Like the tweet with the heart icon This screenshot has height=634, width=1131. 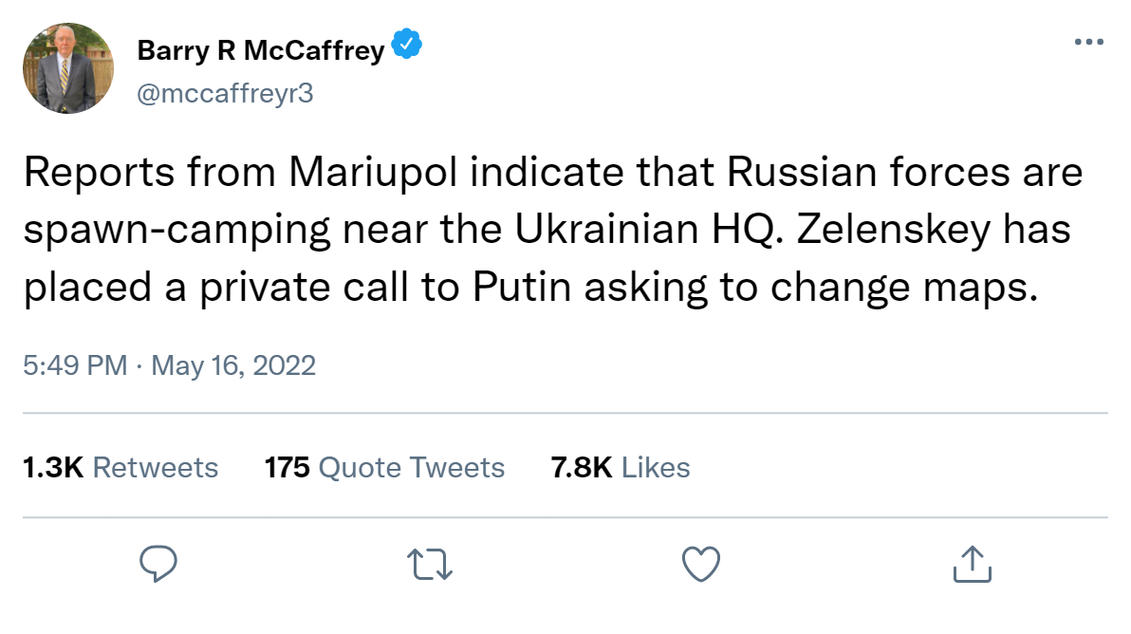(701, 564)
